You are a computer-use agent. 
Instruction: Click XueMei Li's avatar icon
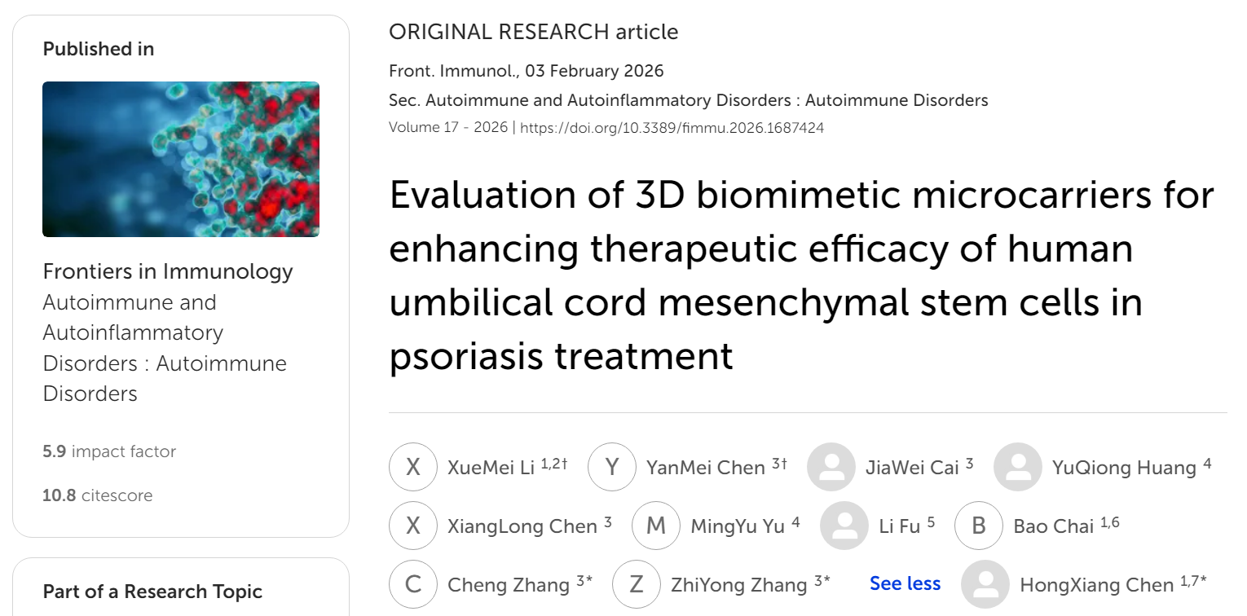(x=413, y=467)
